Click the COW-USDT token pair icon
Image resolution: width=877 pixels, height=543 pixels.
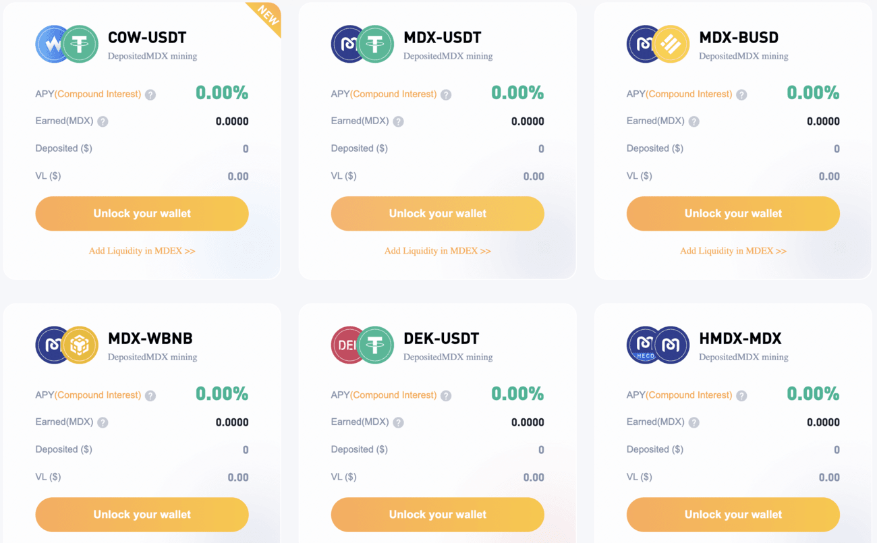click(67, 45)
